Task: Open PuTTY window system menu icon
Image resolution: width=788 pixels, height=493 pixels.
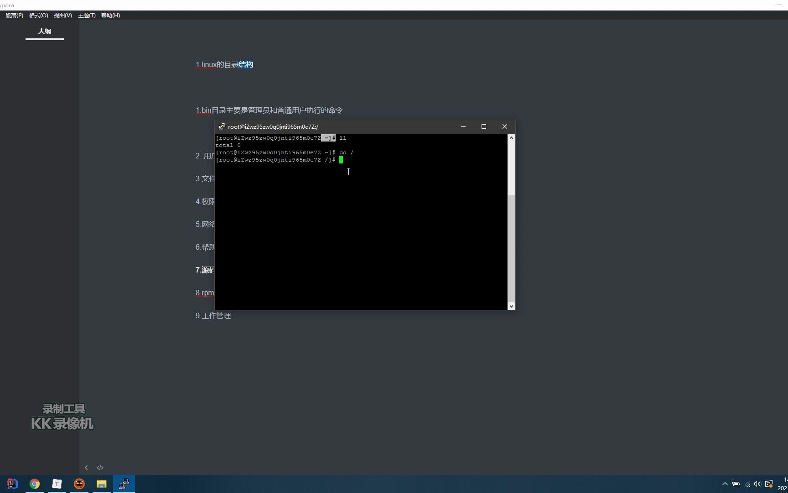Action: click(x=222, y=126)
